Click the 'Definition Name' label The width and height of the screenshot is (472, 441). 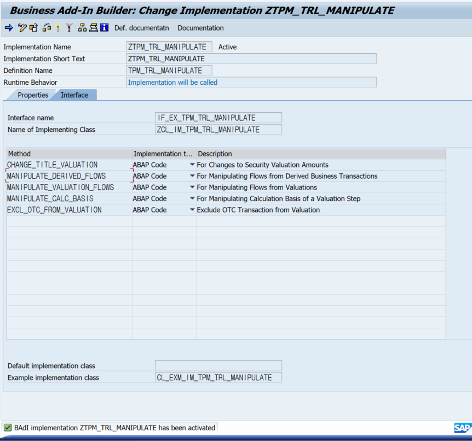28,71
